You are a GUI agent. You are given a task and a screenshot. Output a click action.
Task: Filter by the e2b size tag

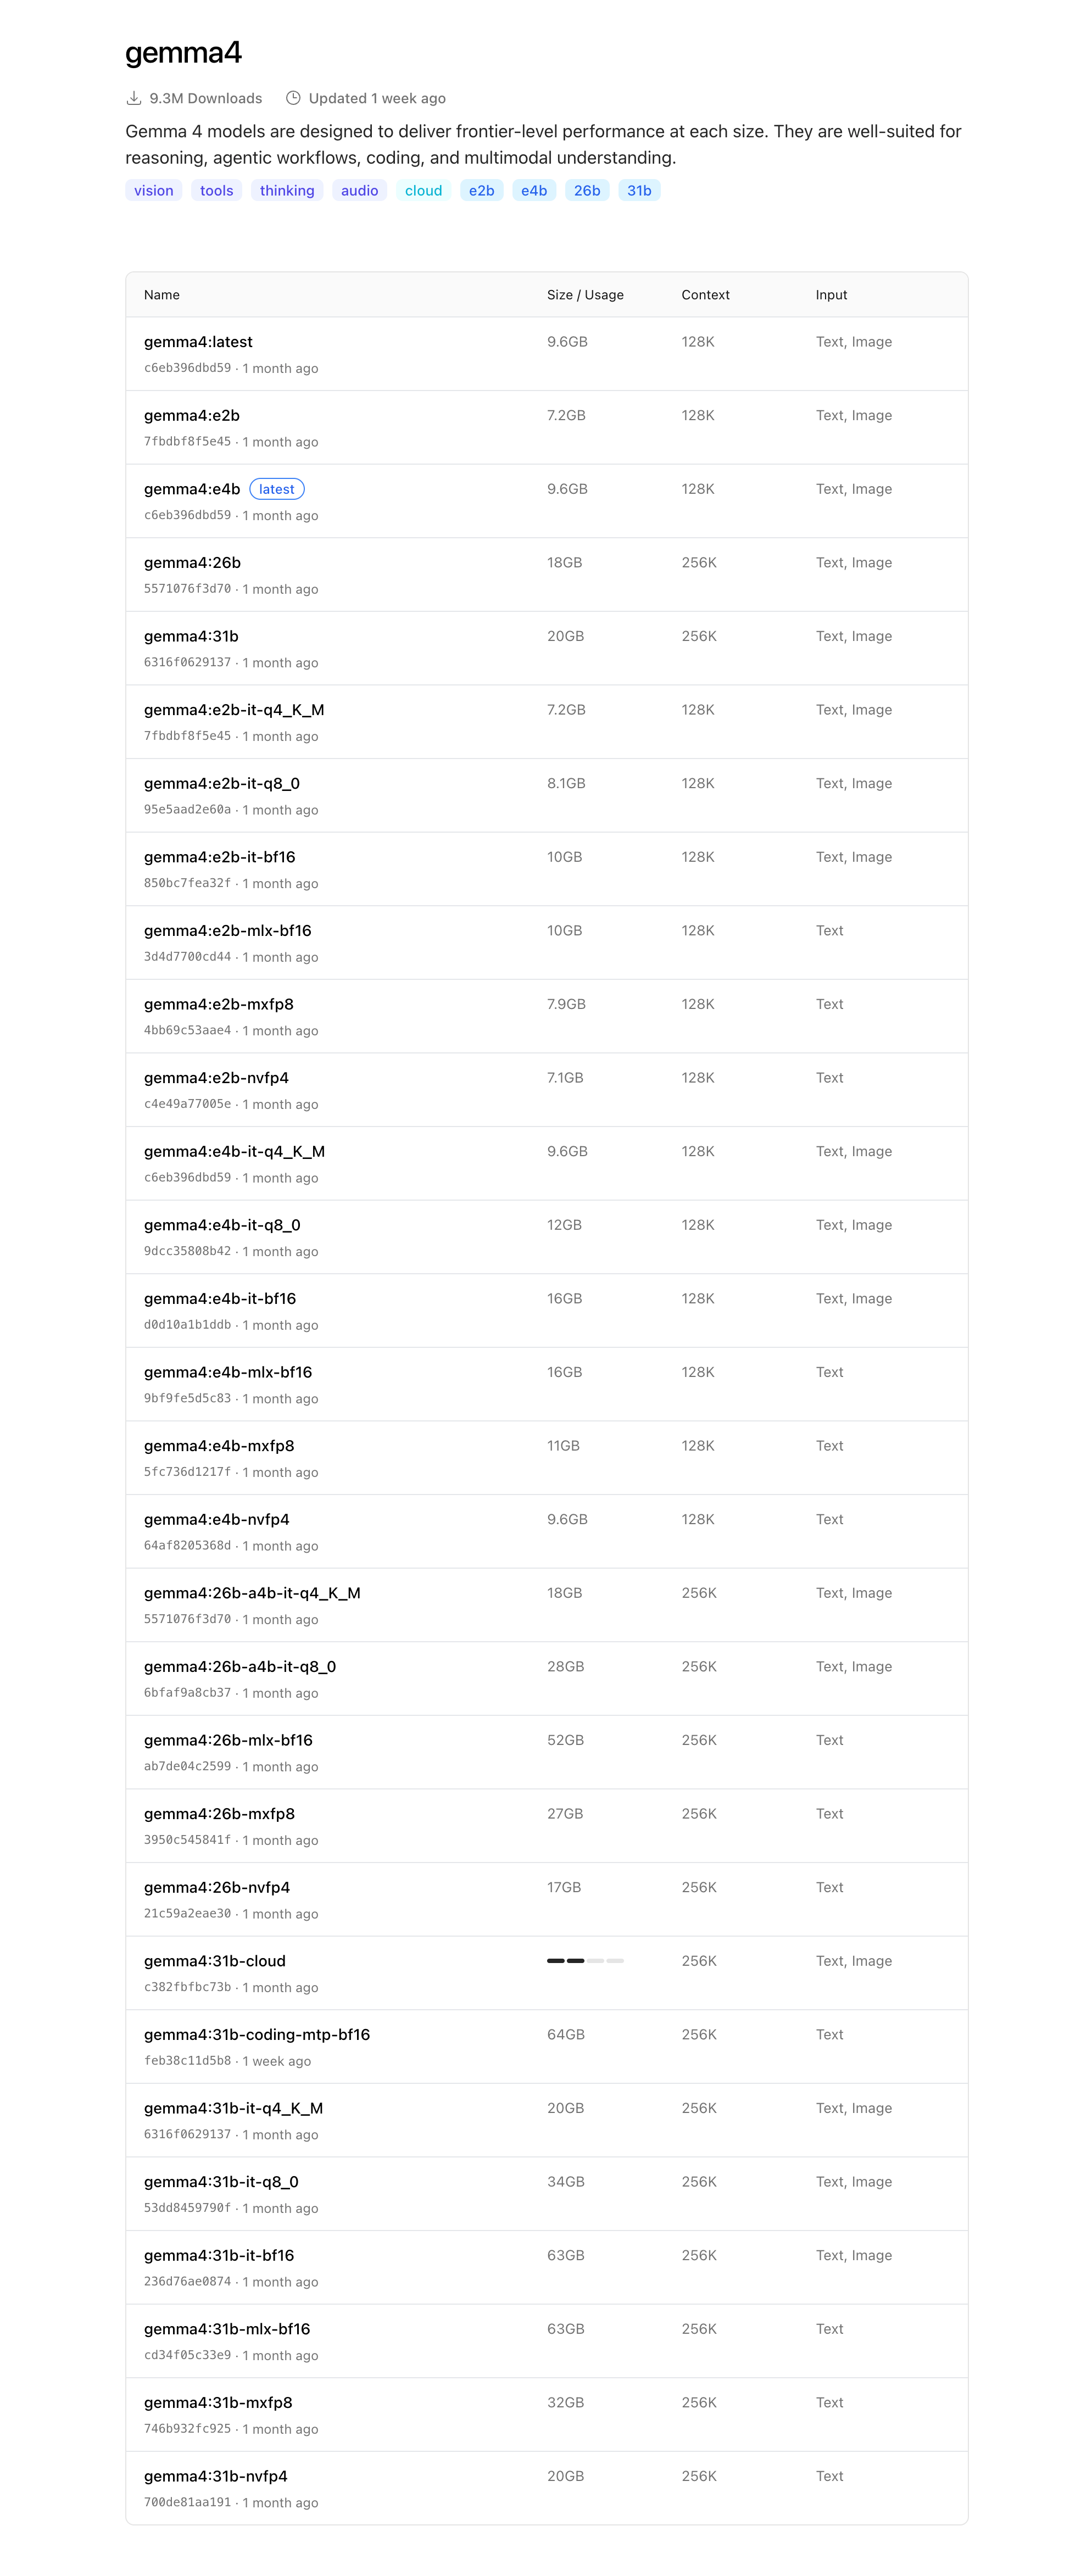pyautogui.click(x=481, y=191)
